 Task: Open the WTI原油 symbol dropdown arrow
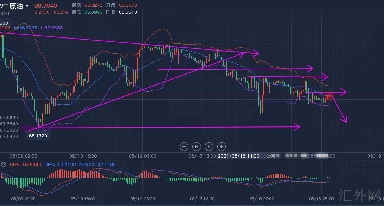(27, 6)
